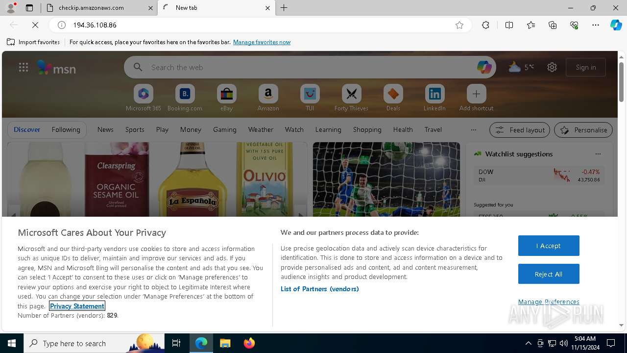Open Watchlist suggestions more options
Screen dimensions: 627x353
point(598,154)
